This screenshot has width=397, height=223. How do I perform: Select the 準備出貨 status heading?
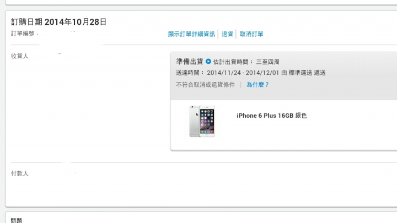point(190,62)
